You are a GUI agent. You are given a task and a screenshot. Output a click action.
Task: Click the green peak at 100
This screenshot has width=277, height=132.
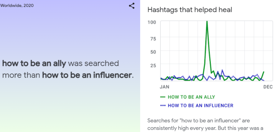click(x=207, y=22)
